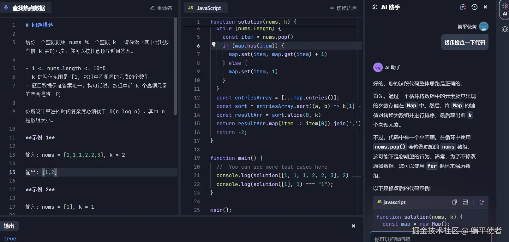Click the map.set(item, 1) line
This screenshot has width=509, height=242.
(x=253, y=71)
